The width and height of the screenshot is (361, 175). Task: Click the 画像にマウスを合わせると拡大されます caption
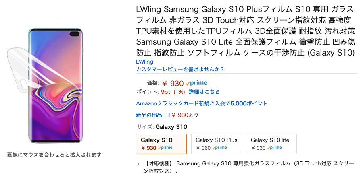coord(54,155)
